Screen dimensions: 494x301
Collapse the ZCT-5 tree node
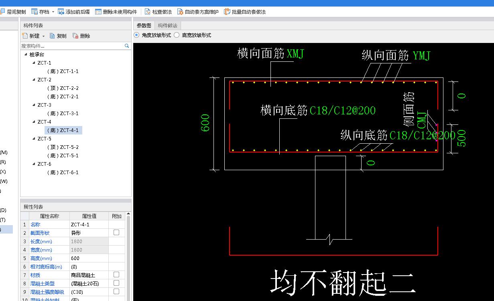tap(34, 138)
